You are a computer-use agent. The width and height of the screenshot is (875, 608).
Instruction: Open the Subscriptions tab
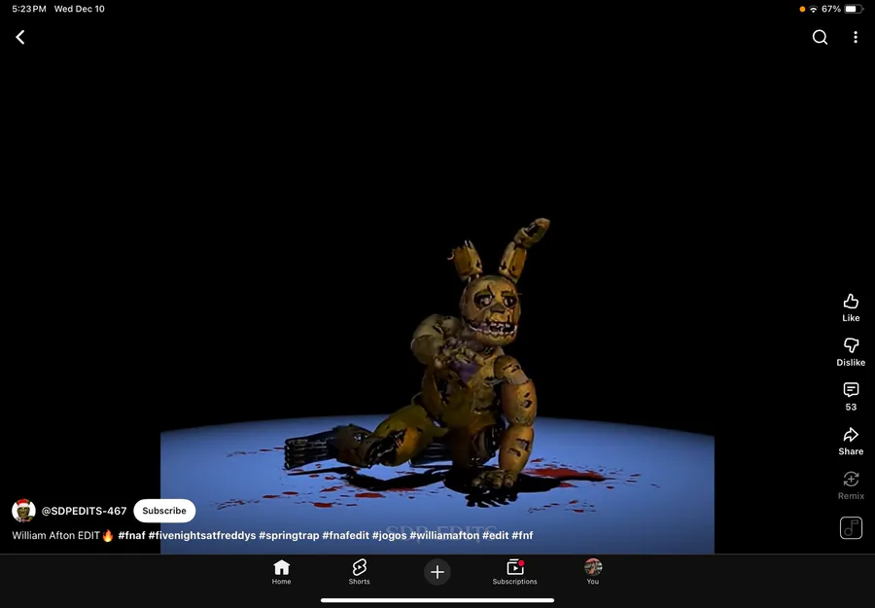pyautogui.click(x=514, y=572)
